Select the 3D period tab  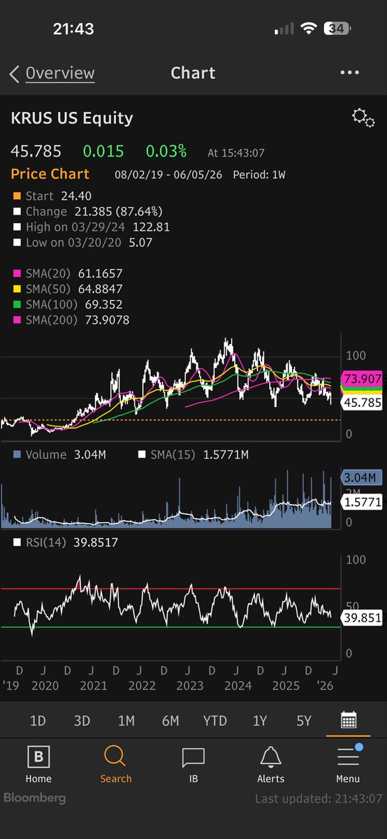coord(82,721)
